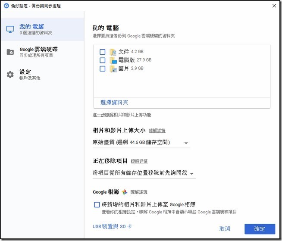Click the 確定 confirm button
This screenshot has height=241, width=282.
260,229
